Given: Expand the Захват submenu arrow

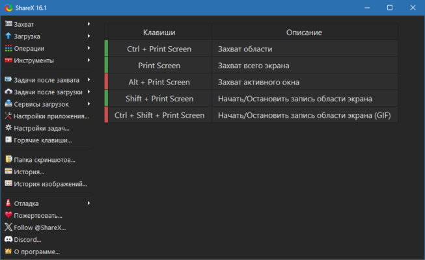Looking at the screenshot, I should 89,24.
